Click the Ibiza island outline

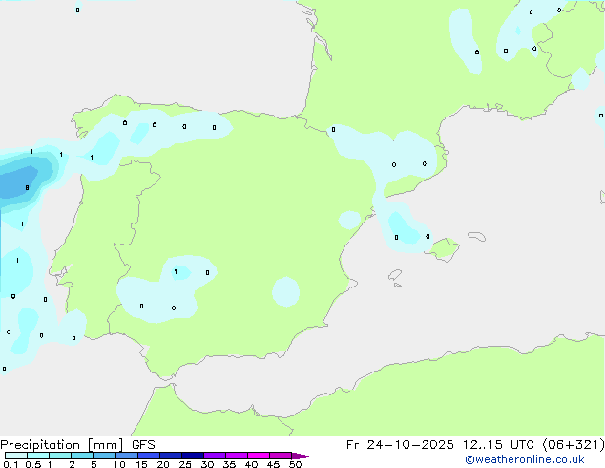395,275
